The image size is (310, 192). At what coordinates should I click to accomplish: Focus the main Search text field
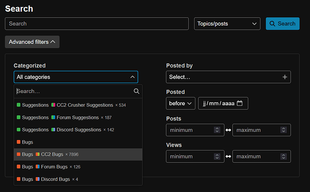pyautogui.click(x=97, y=24)
